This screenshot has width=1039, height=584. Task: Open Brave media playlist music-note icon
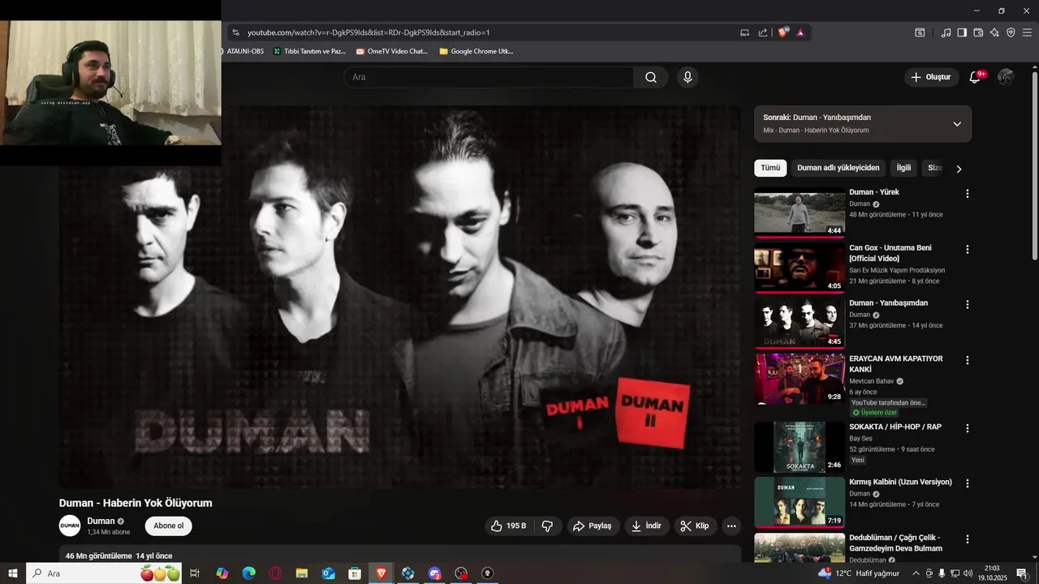click(x=946, y=32)
